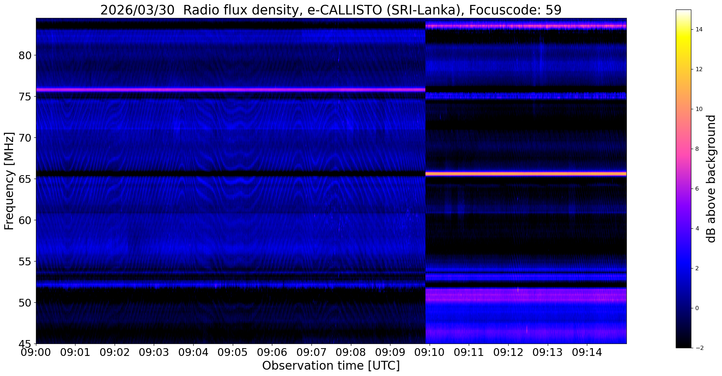The height and width of the screenshot is (376, 722).
Task: Click the 09:13 time tick label
Action: pos(548,352)
